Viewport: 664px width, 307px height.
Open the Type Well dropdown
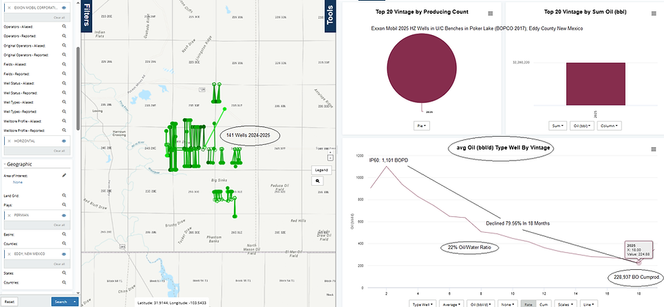tap(422, 304)
